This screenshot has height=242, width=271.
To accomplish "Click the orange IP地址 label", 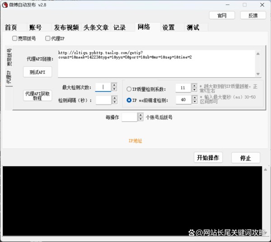I will [x=135, y=141].
